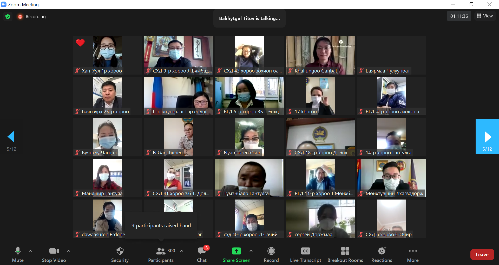Screen dimensions: 499x265
Task: Open Breakout Rooms
Action: [x=345, y=254]
